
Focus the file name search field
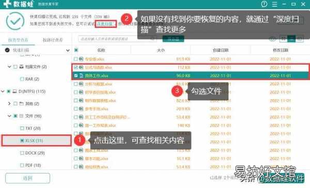pyautogui.click(x=117, y=39)
